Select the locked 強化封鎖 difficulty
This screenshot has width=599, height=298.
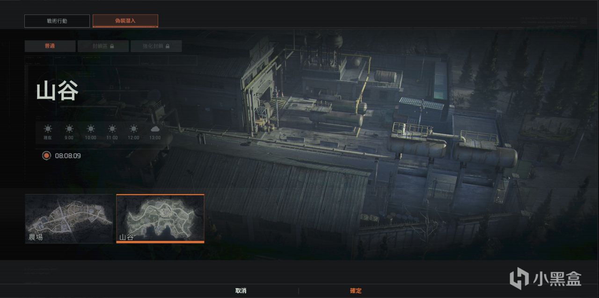[156, 46]
